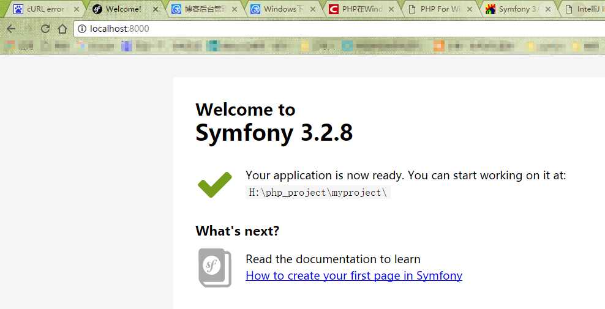The width and height of the screenshot is (605, 309).
Task: Switch to the PHP For Wi tab
Action: [x=440, y=9]
